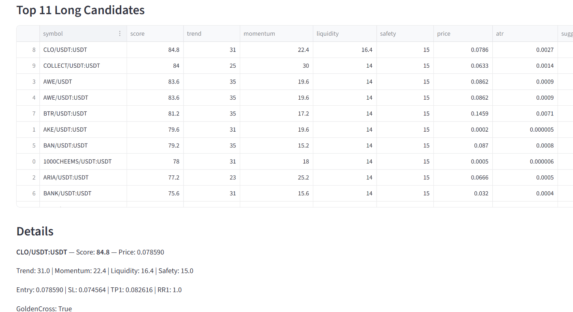This screenshot has width=573, height=312.
Task: Select the BANK/USDT:USDT symbol cell
Action: click(67, 193)
